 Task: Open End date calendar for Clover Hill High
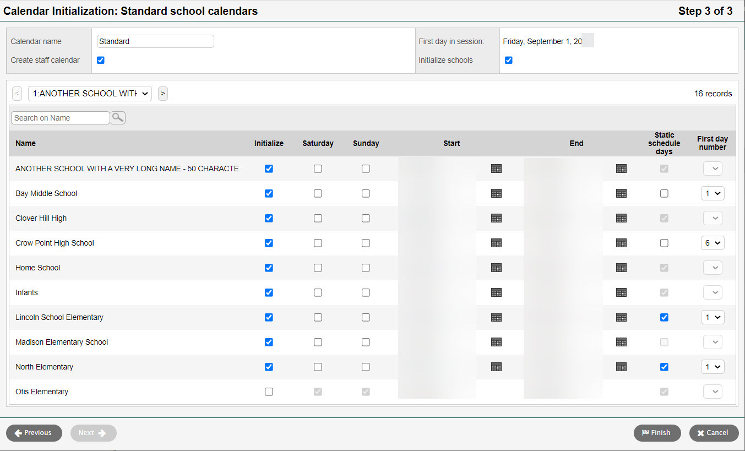(621, 218)
